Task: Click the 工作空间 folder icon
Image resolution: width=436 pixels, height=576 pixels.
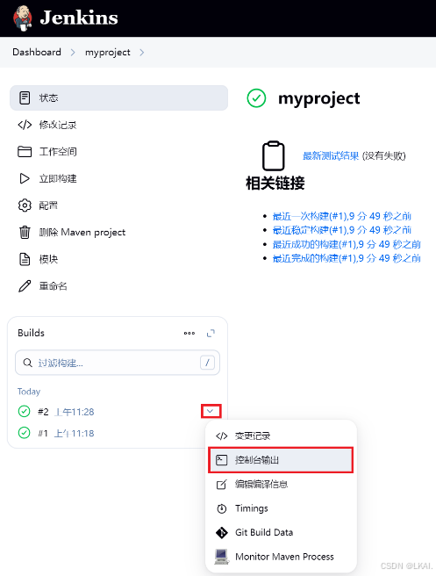Action: coord(25,152)
